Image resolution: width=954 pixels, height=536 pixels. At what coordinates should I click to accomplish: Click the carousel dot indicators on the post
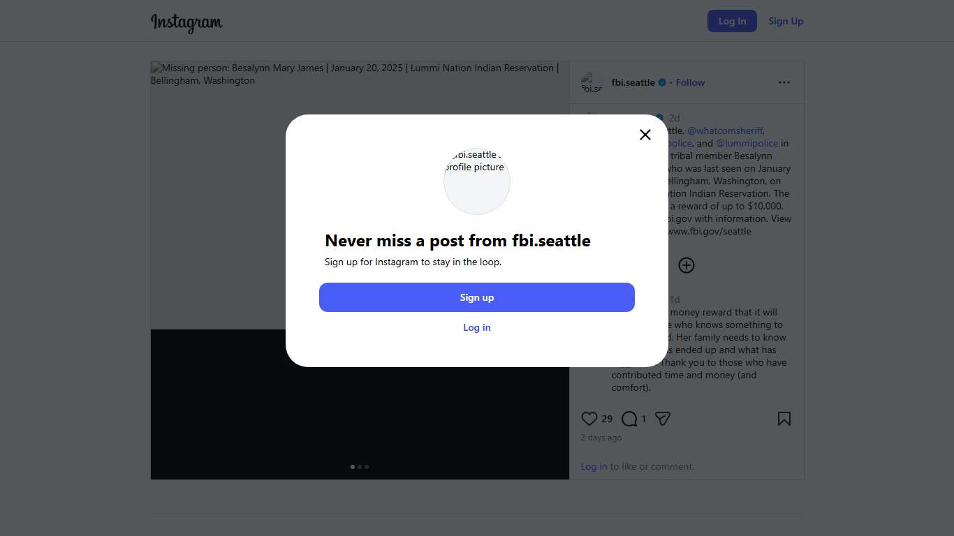[360, 467]
